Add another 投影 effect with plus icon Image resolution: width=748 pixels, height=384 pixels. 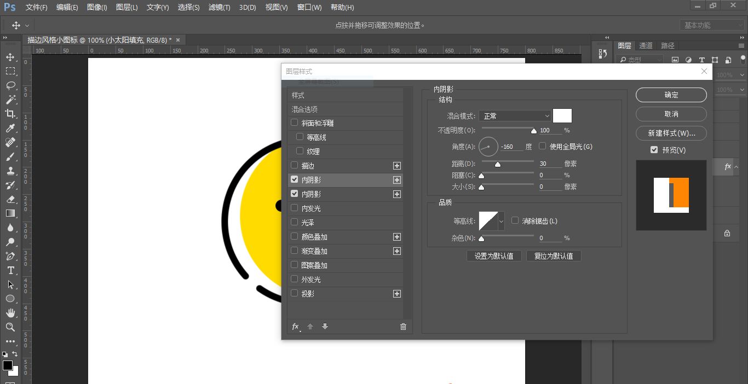[x=397, y=294]
